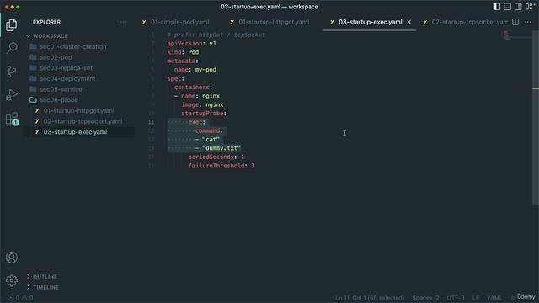
Task: Click the 'apiVersion: v1' line
Action: point(192,44)
